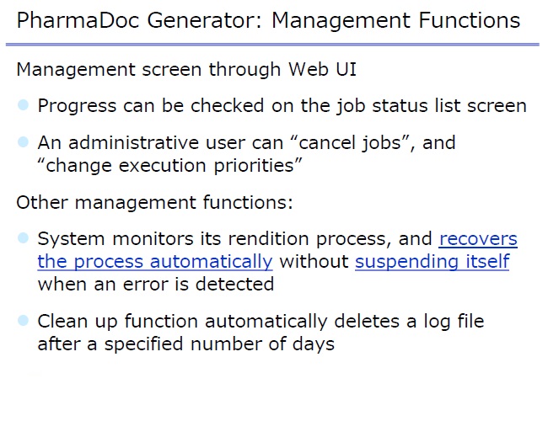Image resolution: width=548 pixels, height=421 pixels.
Task: Click bullet icon beside job status line
Action: [x=23, y=104]
